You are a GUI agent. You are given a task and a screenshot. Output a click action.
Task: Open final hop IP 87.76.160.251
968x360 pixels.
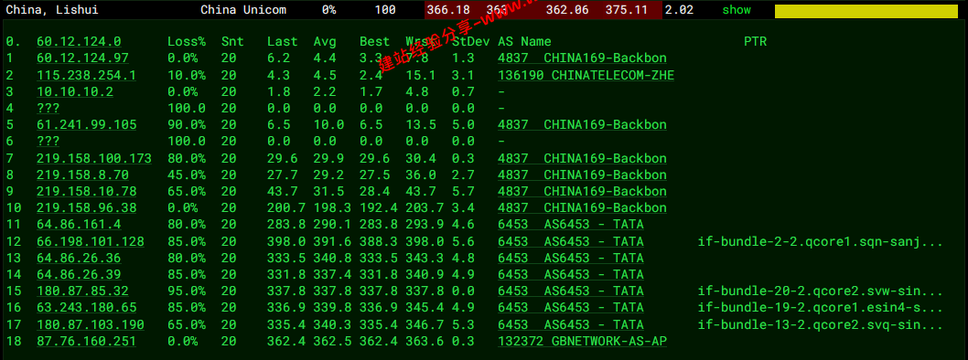[86, 341]
